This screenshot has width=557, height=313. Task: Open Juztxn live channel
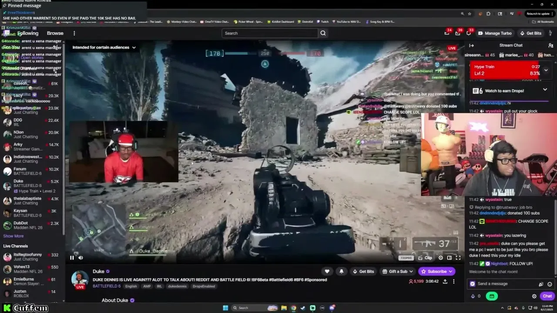(x=32, y=293)
